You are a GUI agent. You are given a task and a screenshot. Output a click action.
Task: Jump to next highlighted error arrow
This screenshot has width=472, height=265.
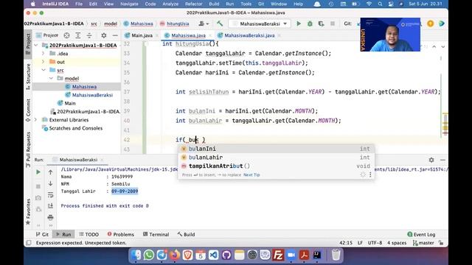pyautogui.click(x=443, y=46)
